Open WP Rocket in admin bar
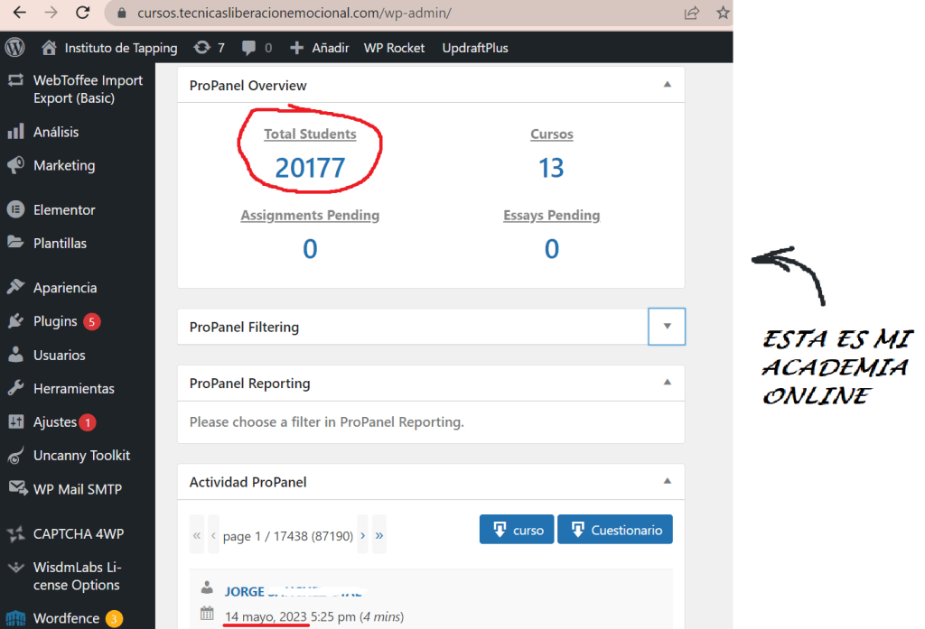Viewport: 925px width, 629px height. point(394,48)
